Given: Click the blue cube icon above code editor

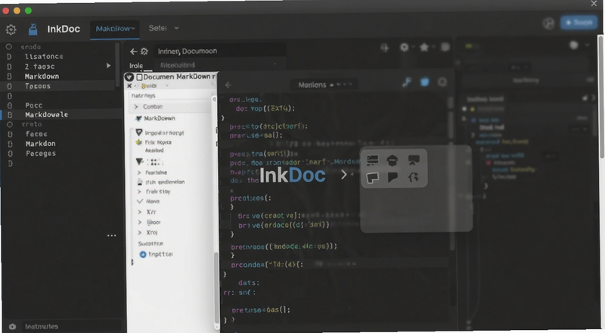Looking at the screenshot, I should (x=424, y=82).
